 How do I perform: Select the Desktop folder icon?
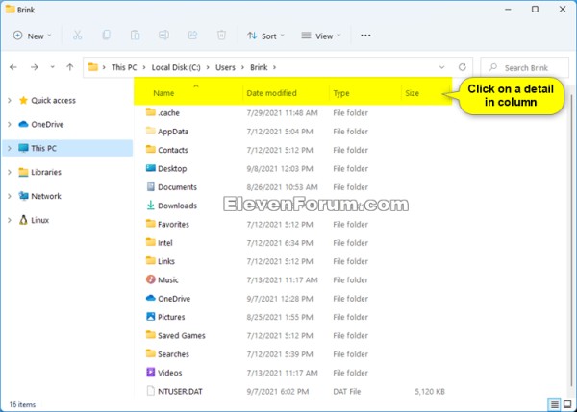coord(151,168)
